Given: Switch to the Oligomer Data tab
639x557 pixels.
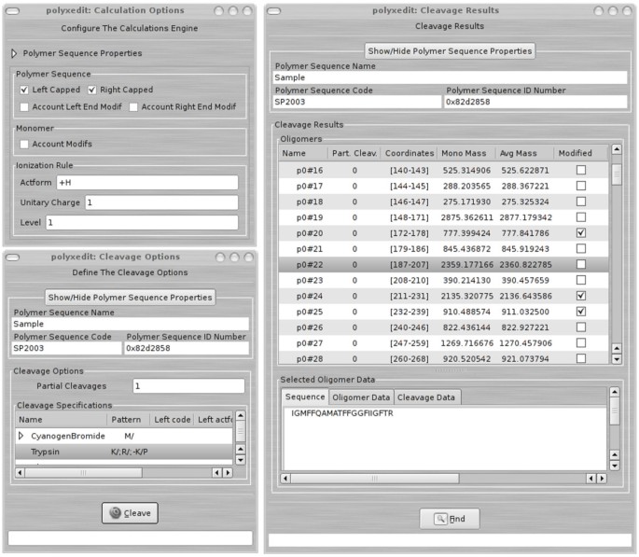Looking at the screenshot, I should point(361,397).
